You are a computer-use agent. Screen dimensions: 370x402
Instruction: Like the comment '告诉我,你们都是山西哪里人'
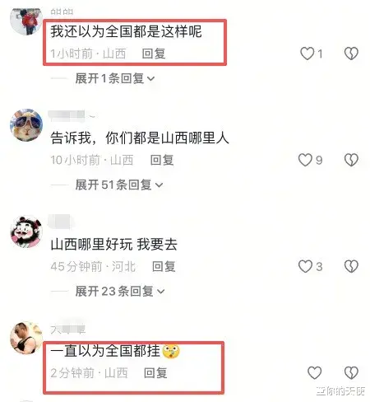coord(305,160)
